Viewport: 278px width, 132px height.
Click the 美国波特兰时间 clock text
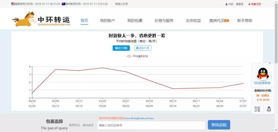(37, 4)
